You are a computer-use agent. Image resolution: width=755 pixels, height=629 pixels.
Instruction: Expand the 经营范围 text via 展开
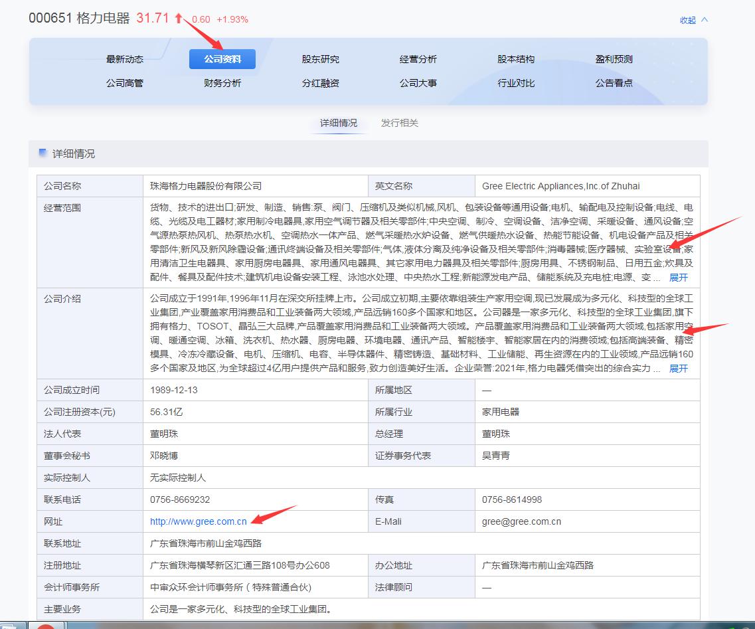(x=677, y=277)
